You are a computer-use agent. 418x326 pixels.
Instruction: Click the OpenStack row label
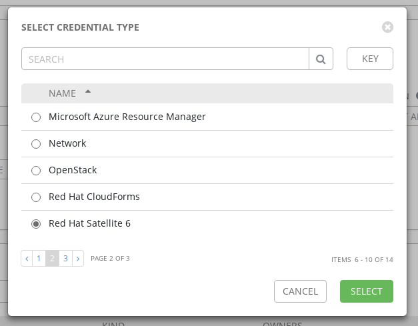(73, 170)
